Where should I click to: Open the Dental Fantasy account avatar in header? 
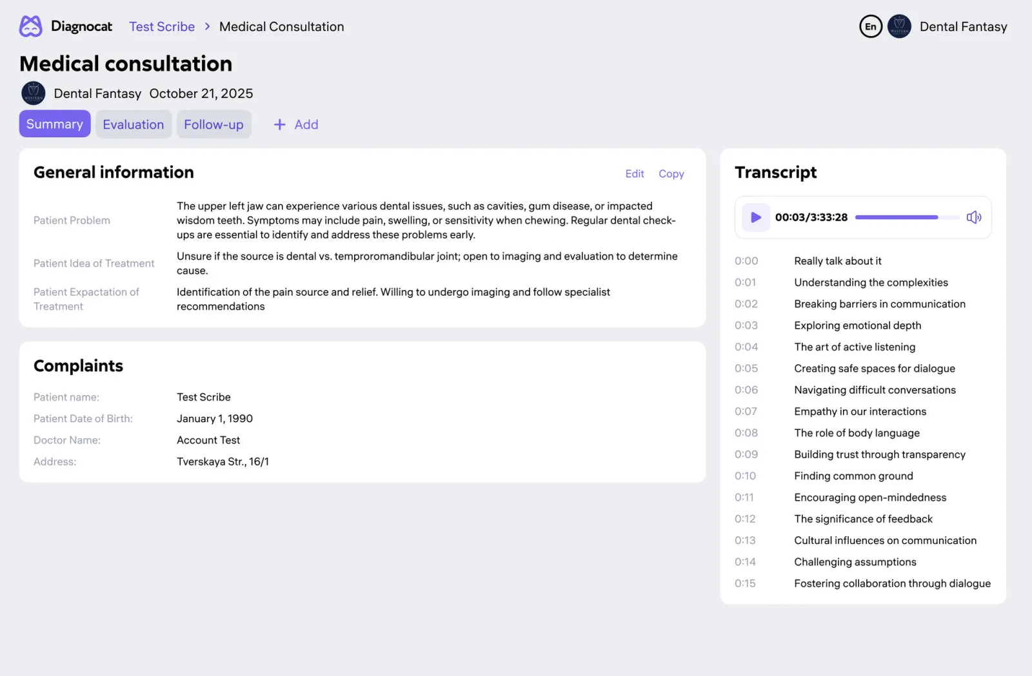tap(899, 26)
